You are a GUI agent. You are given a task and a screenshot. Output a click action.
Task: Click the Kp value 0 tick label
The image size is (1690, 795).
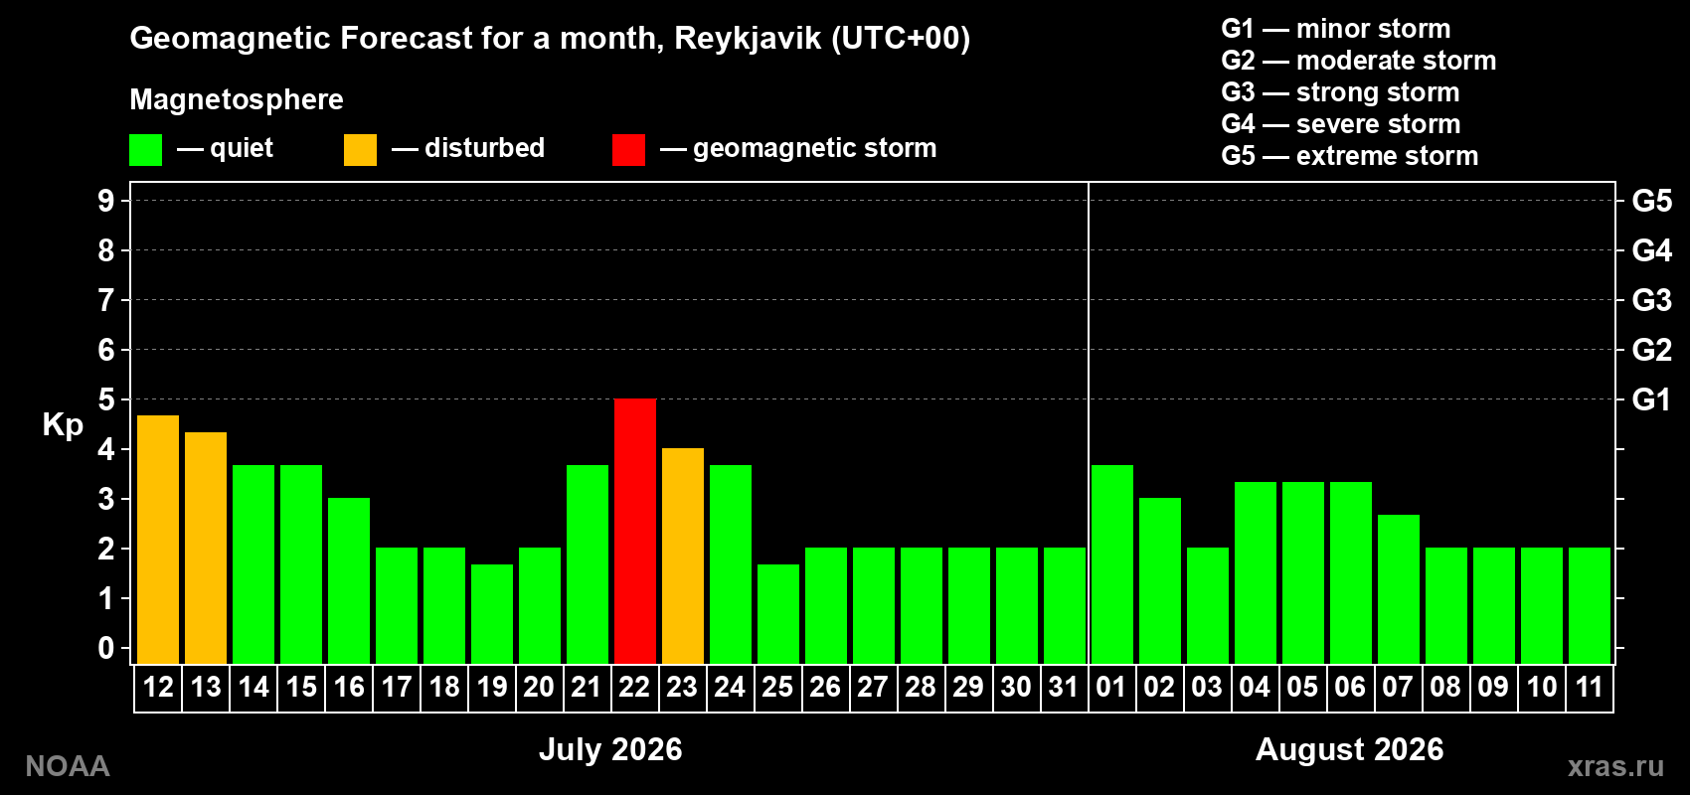(106, 648)
